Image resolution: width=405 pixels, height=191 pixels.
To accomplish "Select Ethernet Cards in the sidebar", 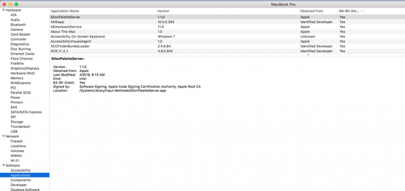I will (22, 54).
